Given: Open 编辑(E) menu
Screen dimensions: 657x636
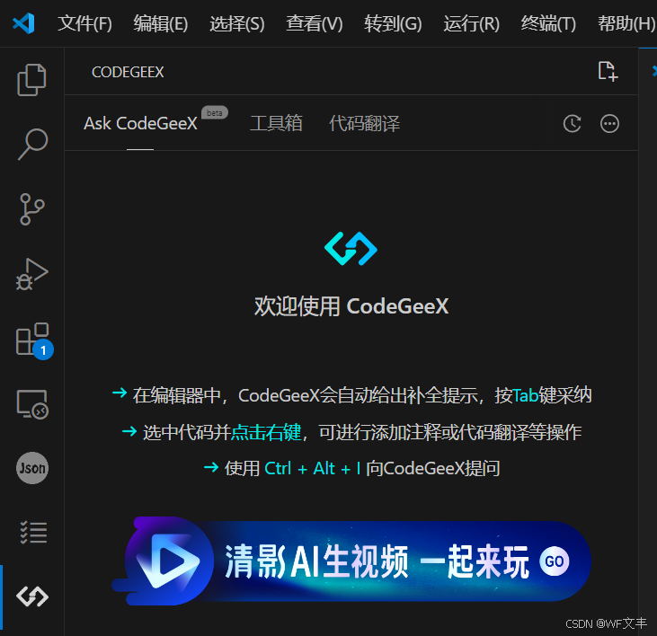Looking at the screenshot, I should coord(161,23).
